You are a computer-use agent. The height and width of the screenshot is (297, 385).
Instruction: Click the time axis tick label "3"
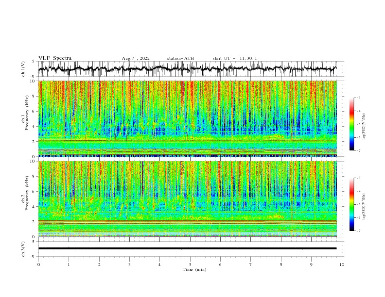pos(129,264)
